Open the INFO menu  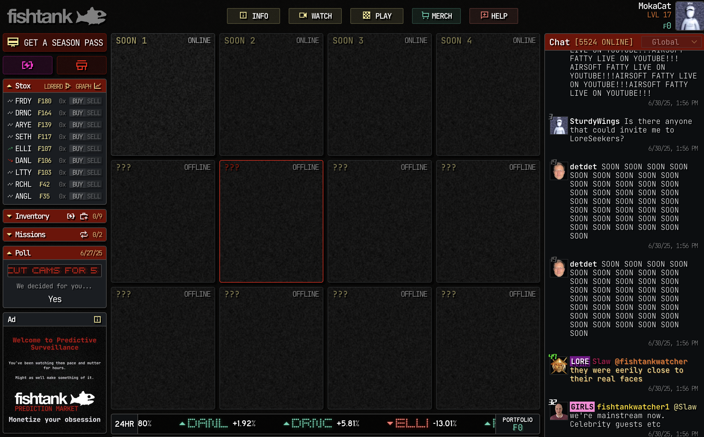point(253,16)
